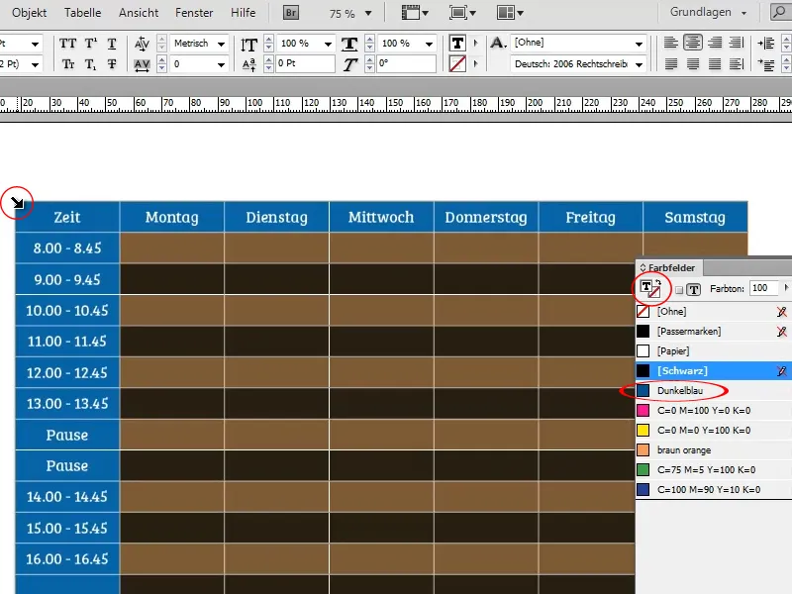Open the tracking value dropdown
792x594 pixels.
point(221,64)
